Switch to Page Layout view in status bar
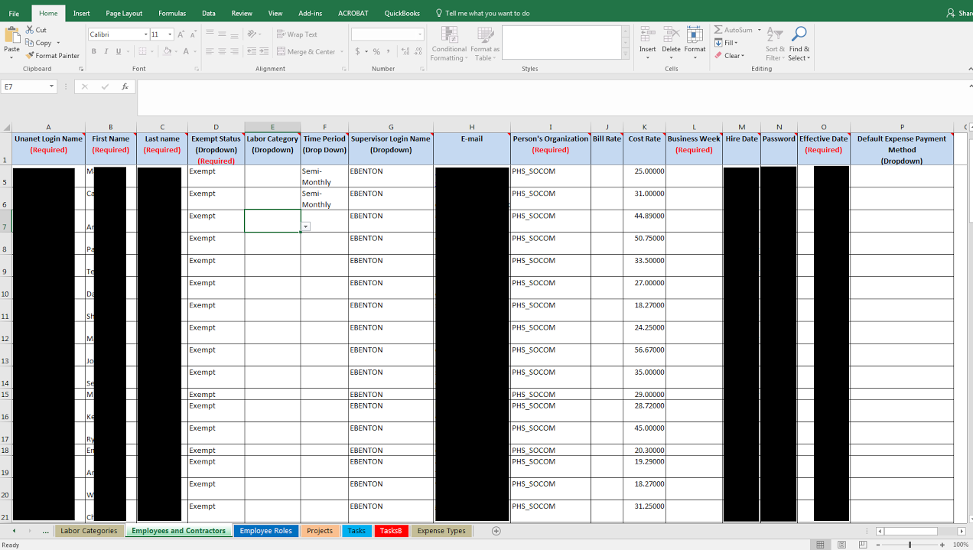 (841, 545)
